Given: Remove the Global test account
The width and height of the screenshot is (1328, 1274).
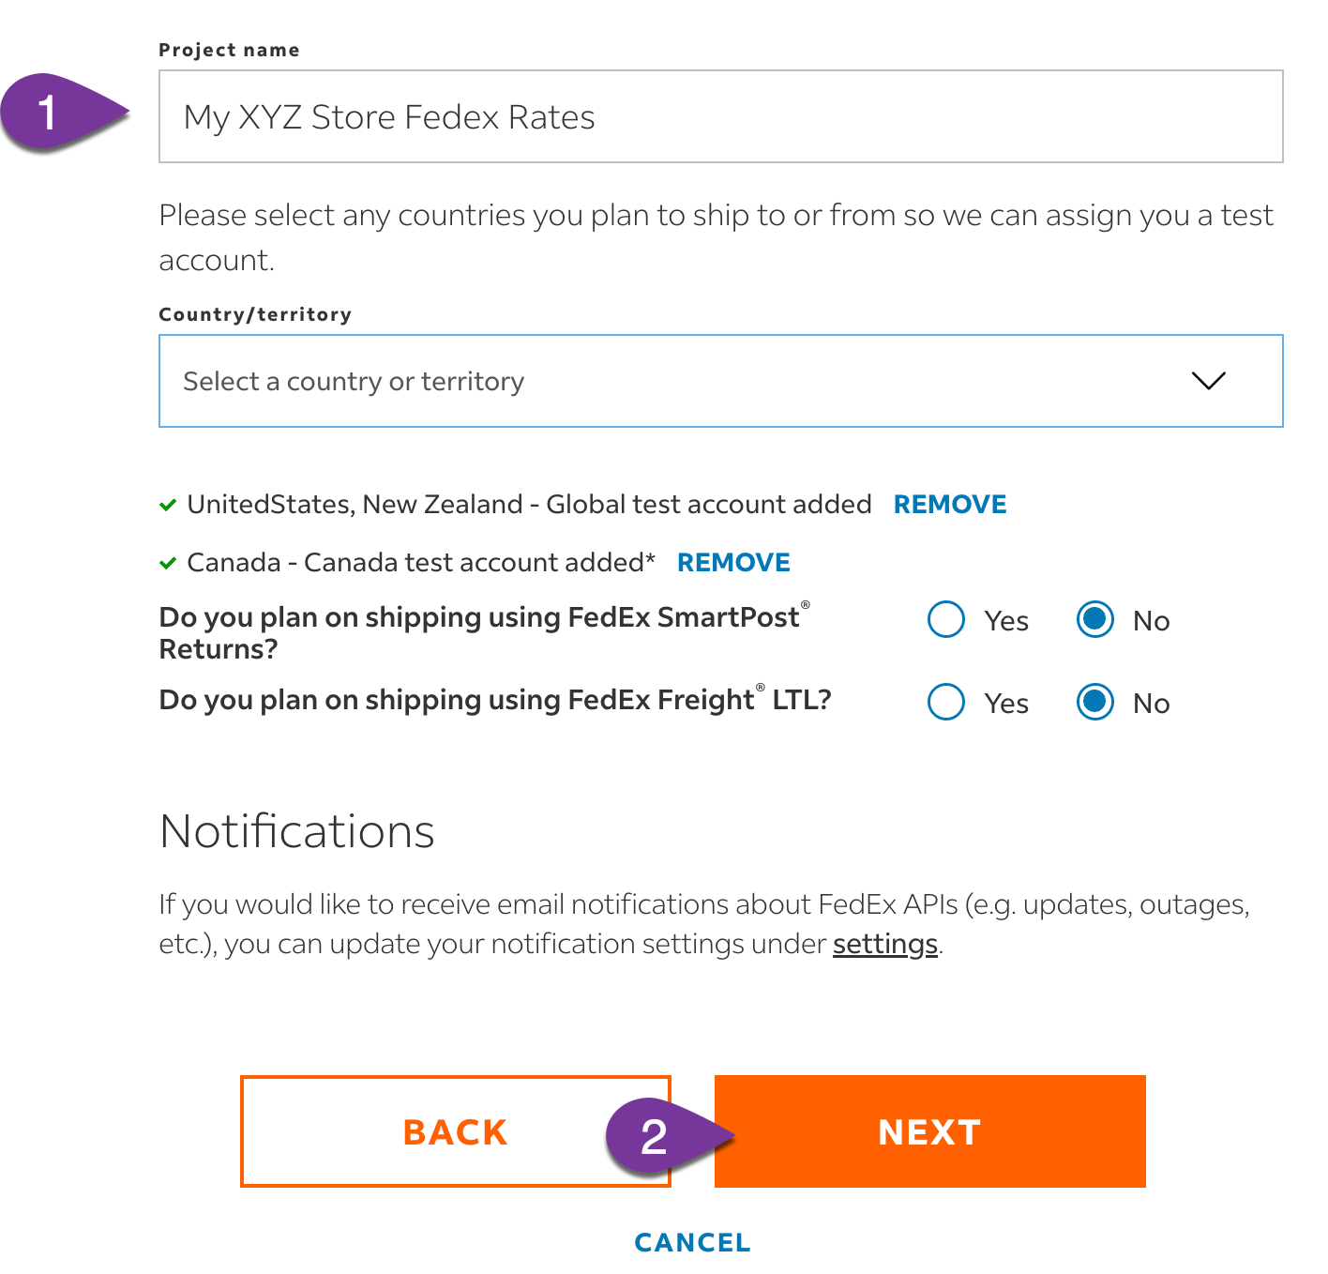Looking at the screenshot, I should (x=950, y=505).
